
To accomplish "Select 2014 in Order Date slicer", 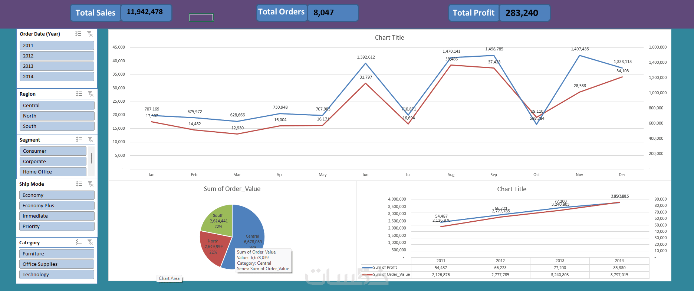I will 57,76.
